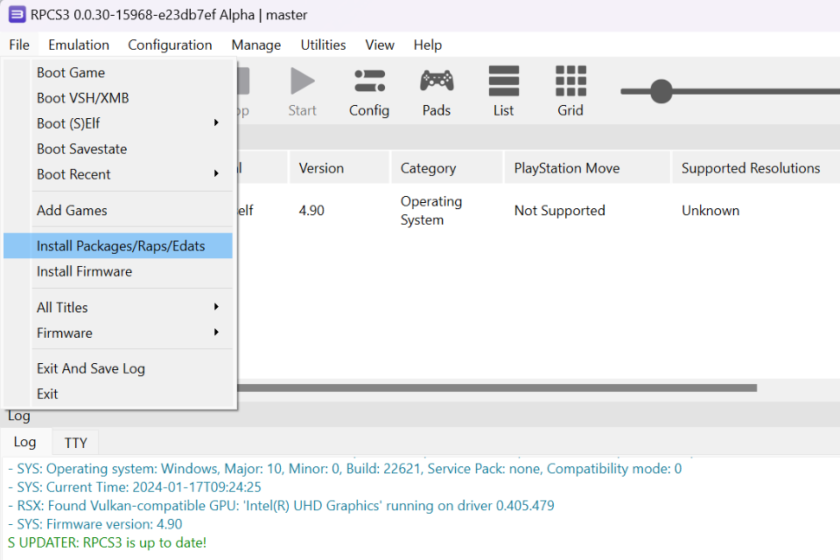Open the Emulation menu
This screenshot has width=840, height=560.
click(x=79, y=45)
